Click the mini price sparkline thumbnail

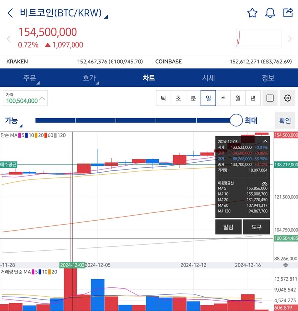259,39
